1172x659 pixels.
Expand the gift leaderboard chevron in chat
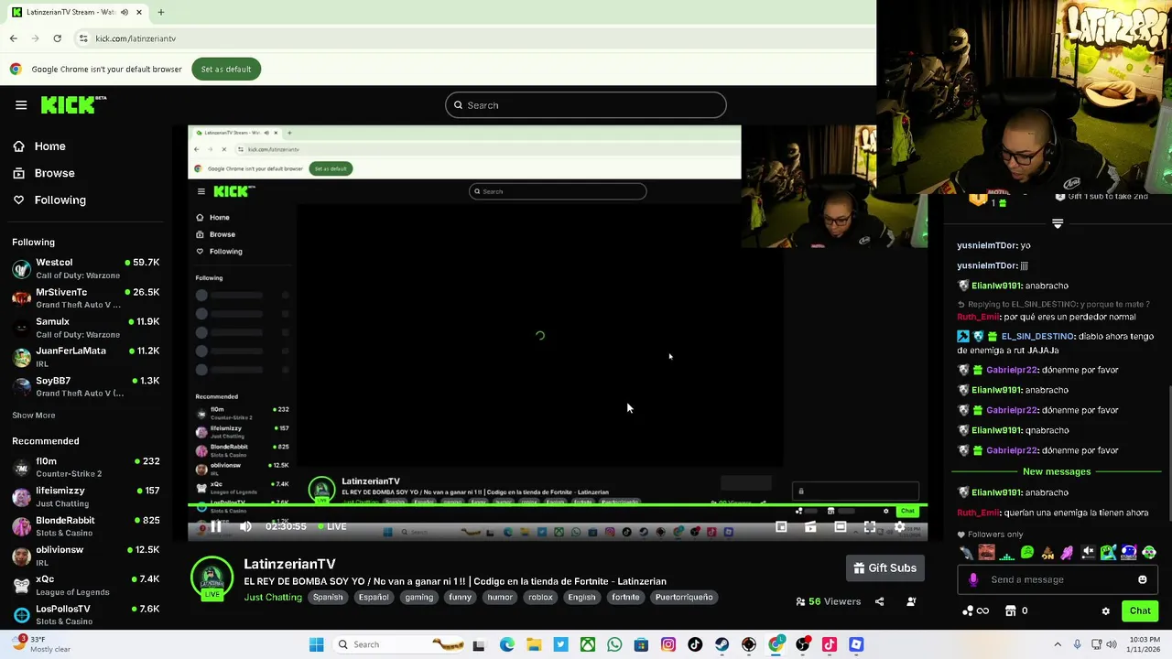pos(1058,223)
